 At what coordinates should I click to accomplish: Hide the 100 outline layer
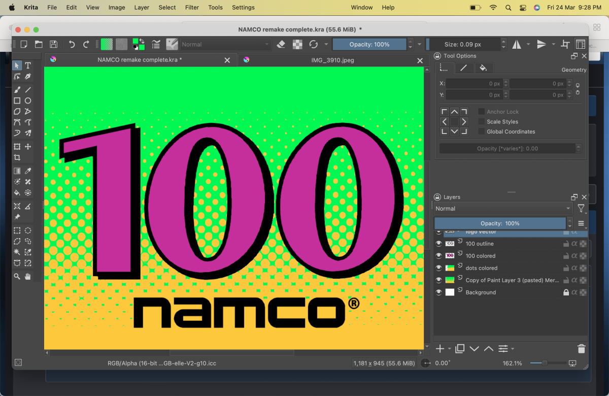pos(439,244)
